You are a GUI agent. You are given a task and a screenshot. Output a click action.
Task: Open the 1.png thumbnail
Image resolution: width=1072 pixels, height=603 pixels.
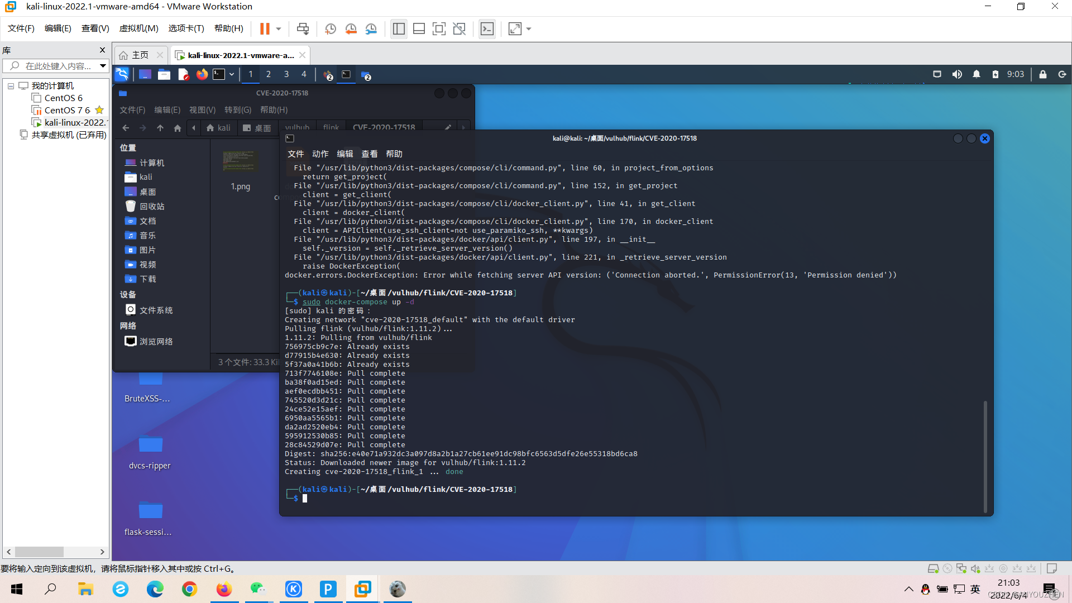click(x=241, y=161)
